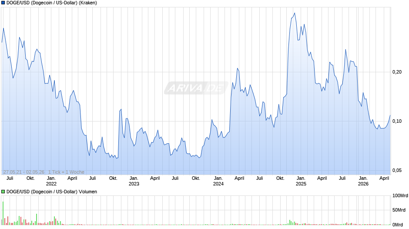
Task: Select the DOGE/USD Volumen chart title
Action: [x=52, y=192]
